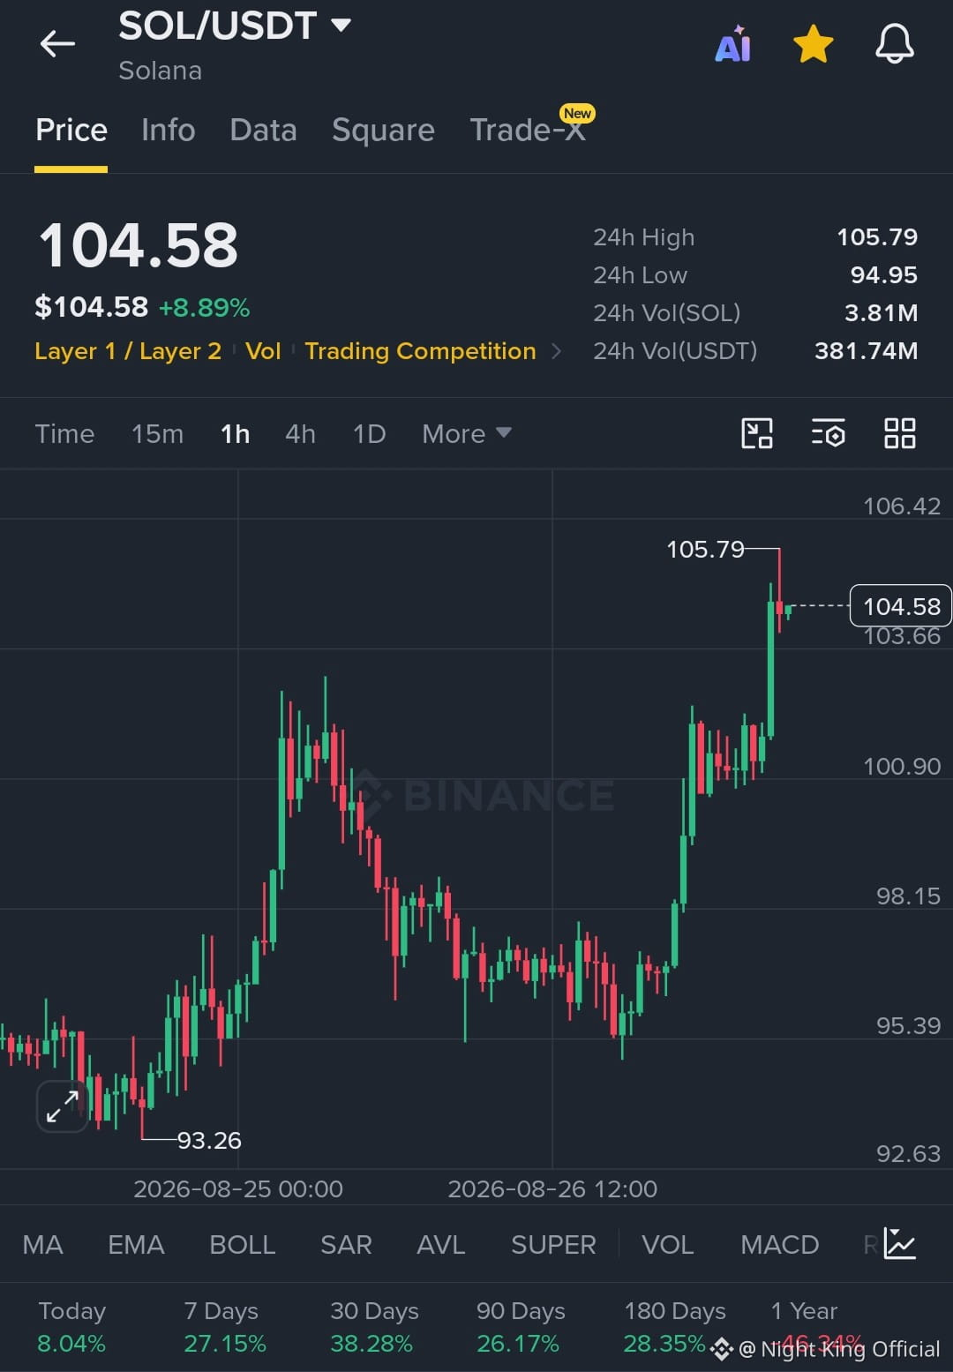
Task: Tap the back arrow icon
Action: coord(57,43)
